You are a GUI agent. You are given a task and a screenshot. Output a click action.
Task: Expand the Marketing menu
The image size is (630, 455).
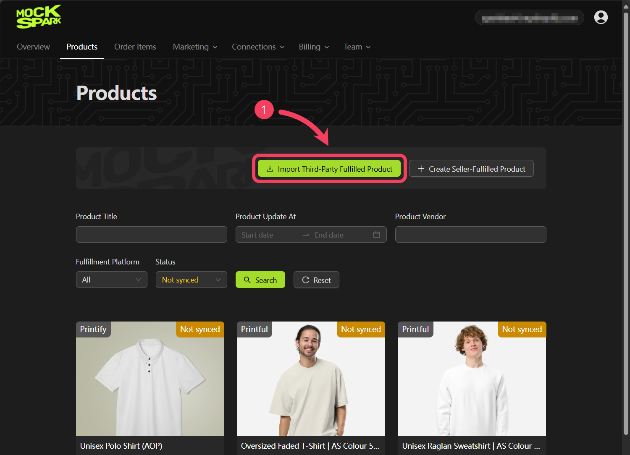click(195, 47)
